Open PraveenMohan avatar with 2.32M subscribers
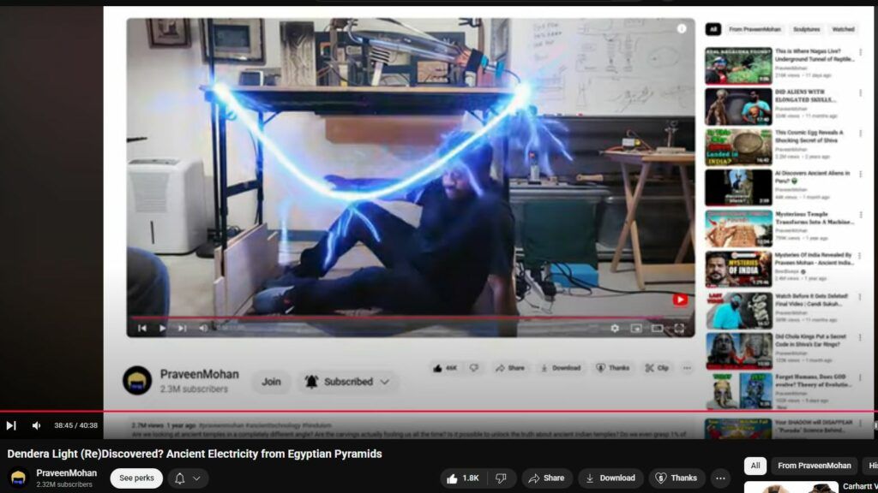The width and height of the screenshot is (878, 493). tap(19, 478)
